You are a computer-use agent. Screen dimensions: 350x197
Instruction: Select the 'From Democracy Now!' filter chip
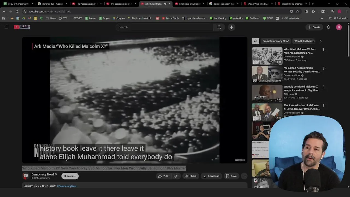pyautogui.click(x=276, y=41)
